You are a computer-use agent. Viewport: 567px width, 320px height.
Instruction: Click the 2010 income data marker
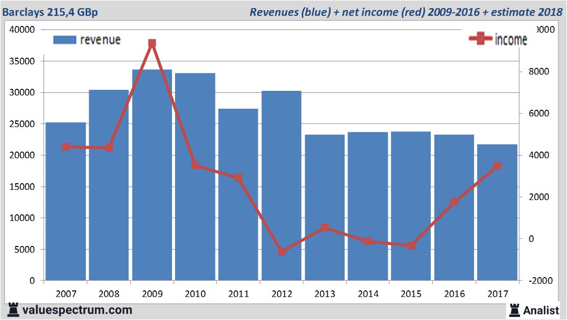(x=195, y=165)
